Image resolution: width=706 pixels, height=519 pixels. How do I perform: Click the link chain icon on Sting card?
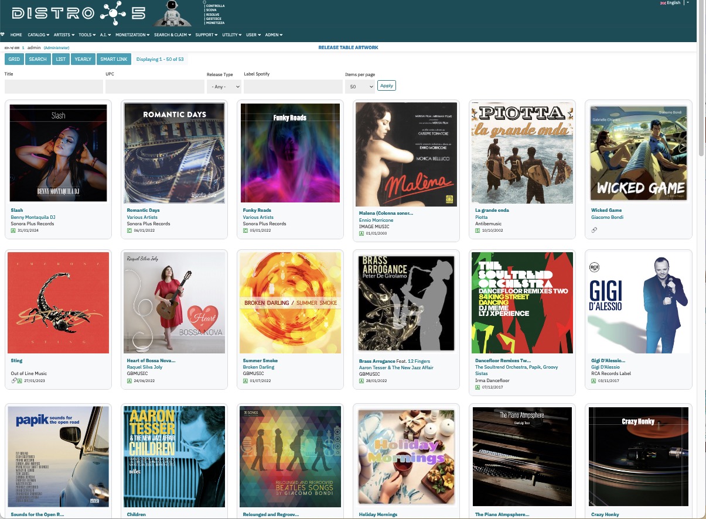point(14,381)
